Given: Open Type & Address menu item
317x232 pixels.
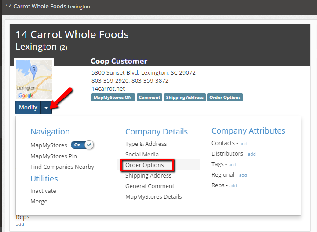Looking at the screenshot, I should pos(146,144).
